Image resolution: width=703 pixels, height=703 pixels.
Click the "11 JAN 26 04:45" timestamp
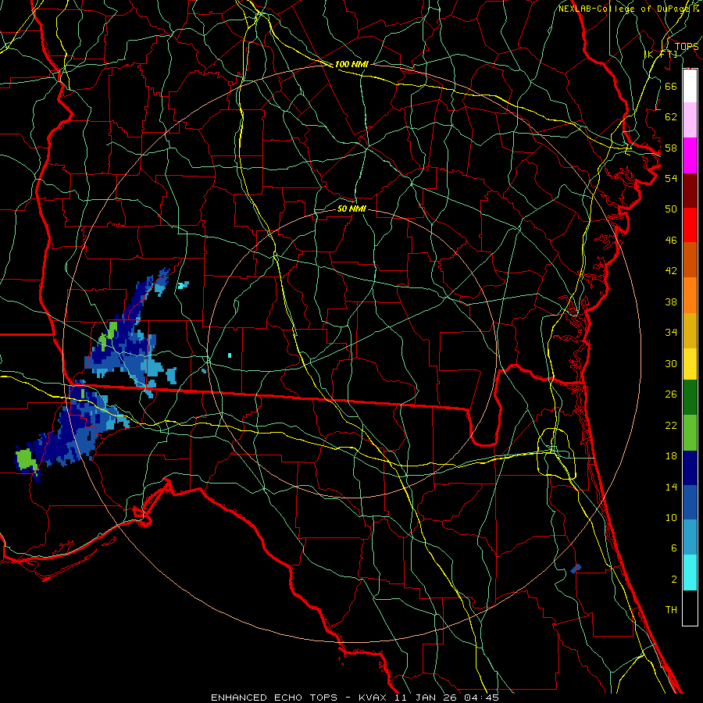[x=447, y=698]
